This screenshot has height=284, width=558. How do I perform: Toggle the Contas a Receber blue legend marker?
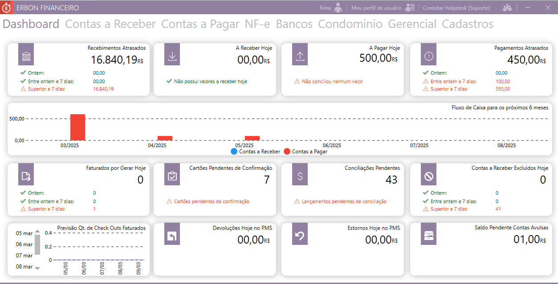pos(234,152)
